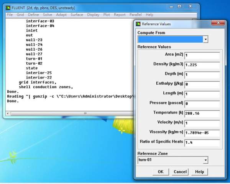Click the Length (m) input field

202,94
